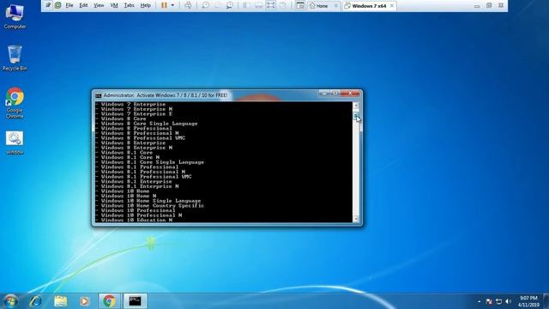Image resolution: width=549 pixels, height=309 pixels.
Task: Click the Show desktop strip
Action: 546,301
